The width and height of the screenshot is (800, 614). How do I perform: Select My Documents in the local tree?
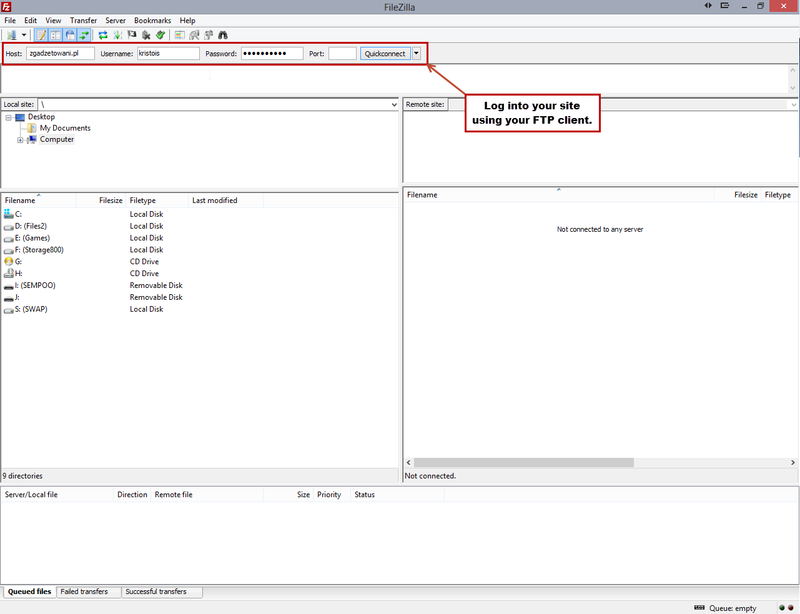click(65, 128)
